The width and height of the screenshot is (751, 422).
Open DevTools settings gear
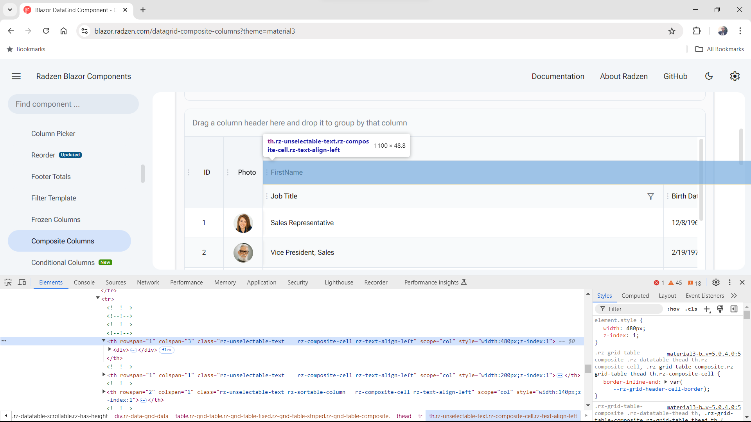[x=716, y=283]
